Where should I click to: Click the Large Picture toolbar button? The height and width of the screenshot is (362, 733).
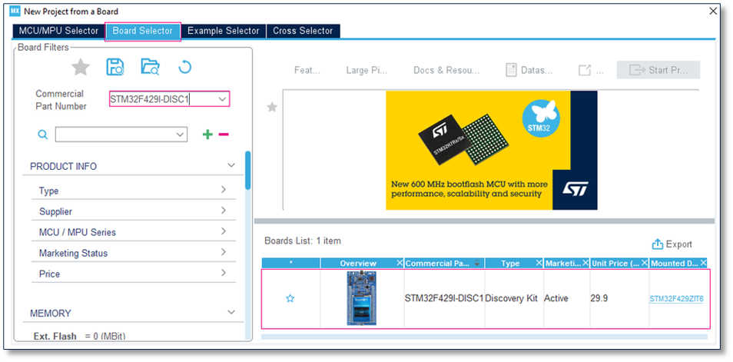point(367,70)
